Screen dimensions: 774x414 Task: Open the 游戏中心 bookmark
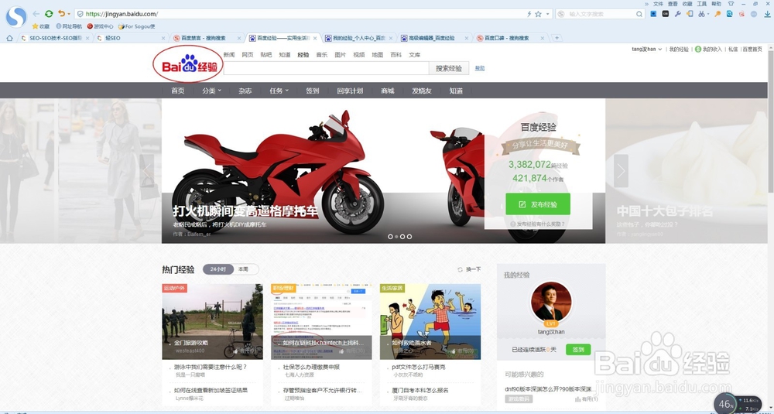click(100, 26)
